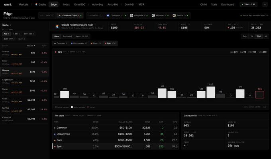
Task: Sort gacha list by PRICE column
Action: pyautogui.click(x=31, y=46)
